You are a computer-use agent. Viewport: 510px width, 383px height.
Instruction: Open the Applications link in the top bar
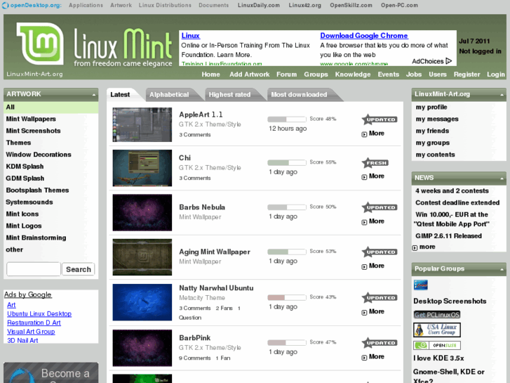click(x=86, y=5)
